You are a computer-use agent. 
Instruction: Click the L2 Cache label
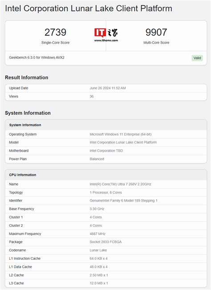click(x=16, y=275)
